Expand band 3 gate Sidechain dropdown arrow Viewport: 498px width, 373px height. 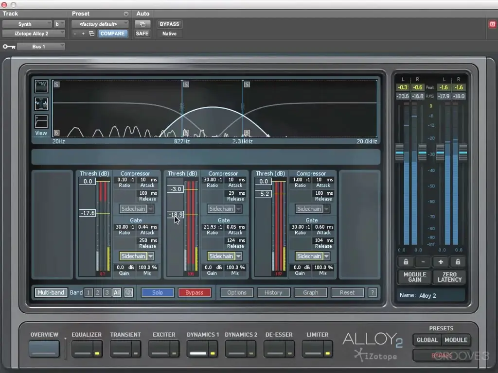326,256
